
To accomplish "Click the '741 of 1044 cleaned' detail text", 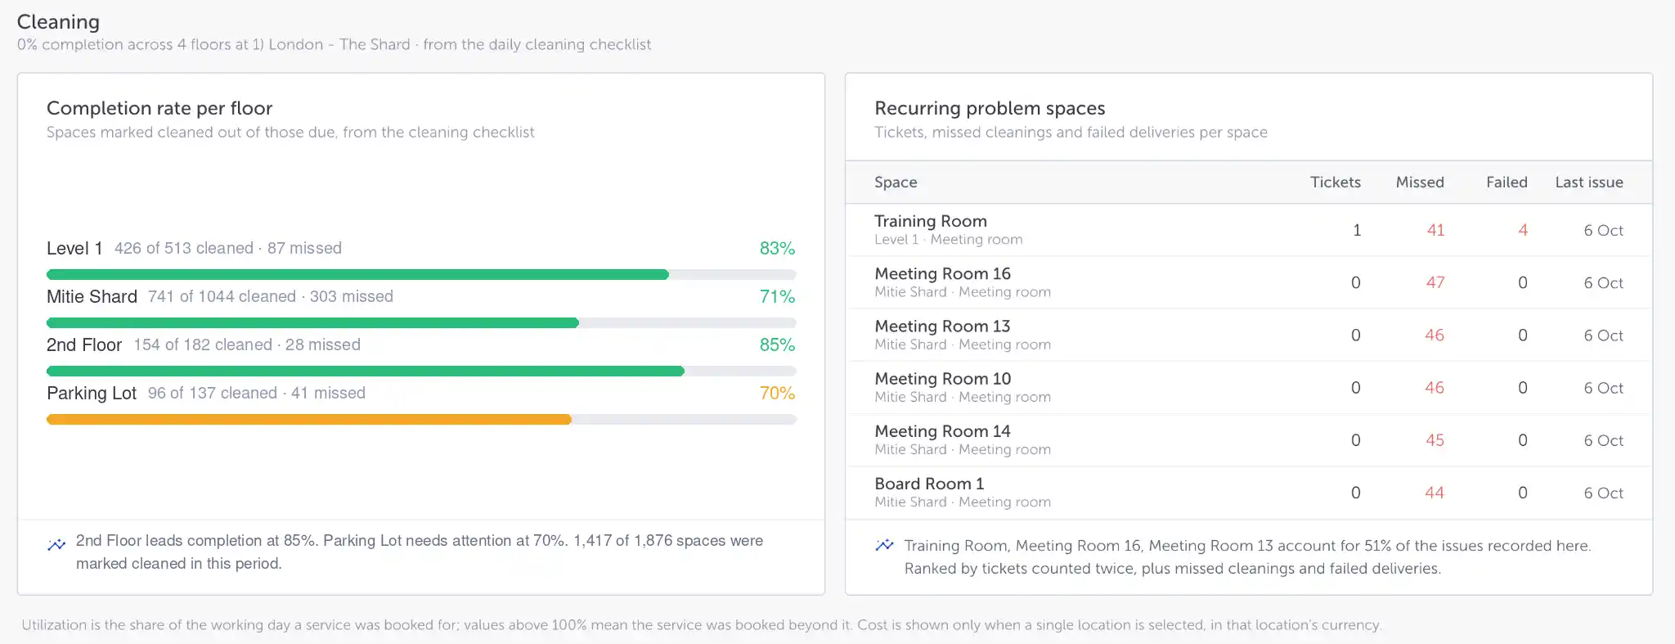I will coord(222,297).
